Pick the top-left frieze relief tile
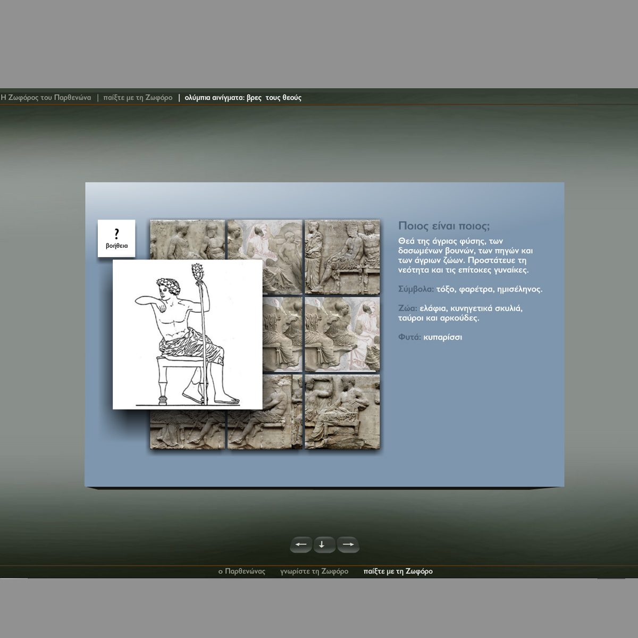This screenshot has height=638, width=638. pos(187,239)
